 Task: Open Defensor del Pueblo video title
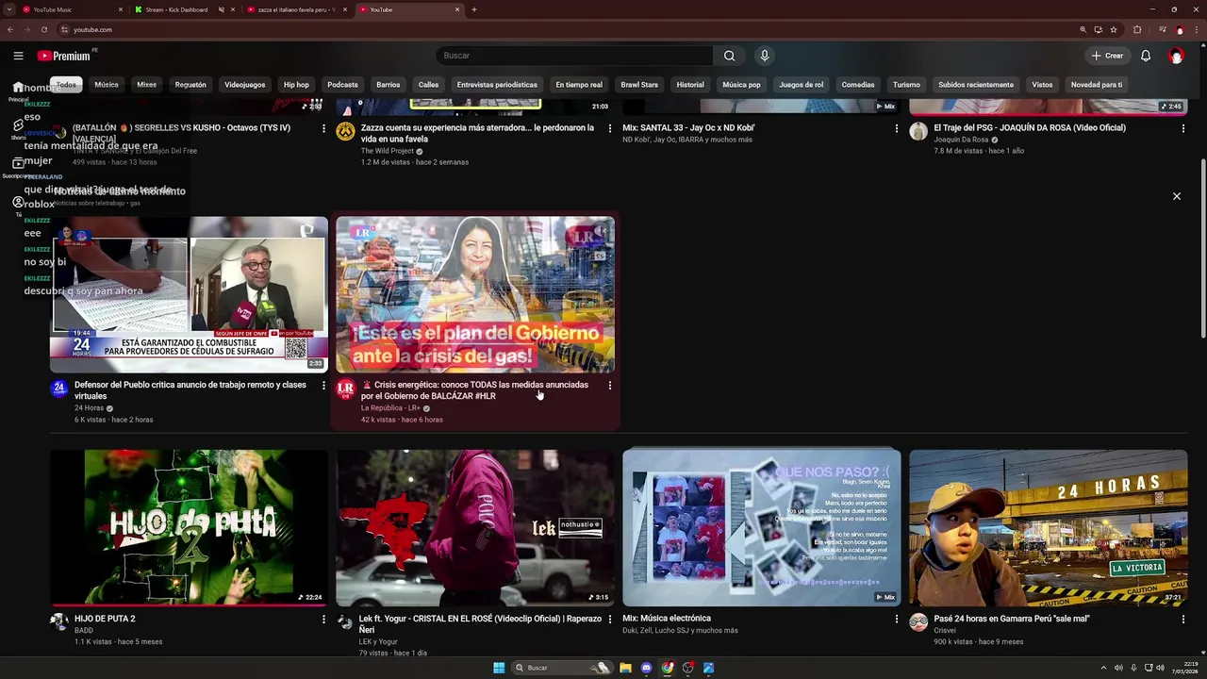pyautogui.click(x=190, y=390)
